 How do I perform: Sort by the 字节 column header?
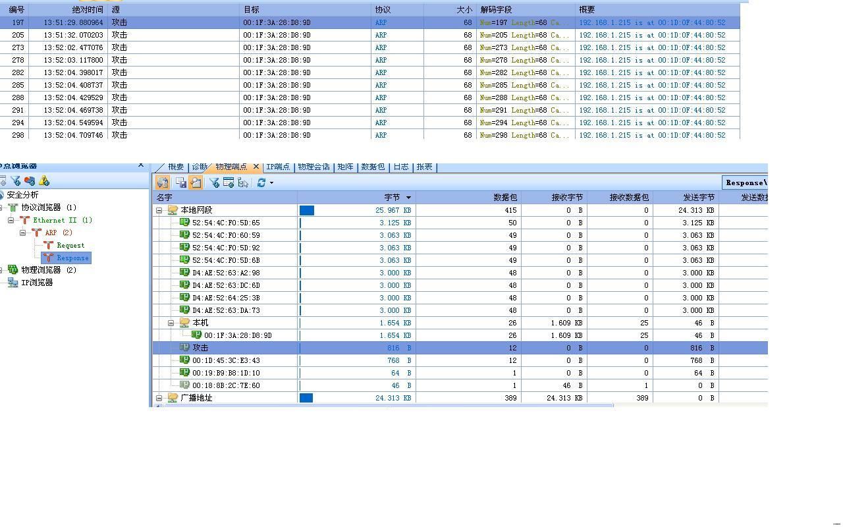pos(391,198)
